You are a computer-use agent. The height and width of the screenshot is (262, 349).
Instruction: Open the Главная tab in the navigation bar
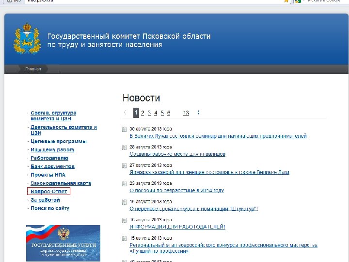click(33, 69)
